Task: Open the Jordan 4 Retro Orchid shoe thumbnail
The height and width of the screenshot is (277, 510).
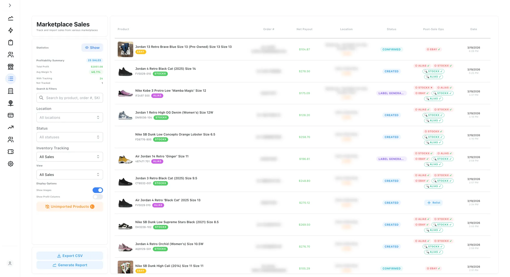Action: click(125, 247)
